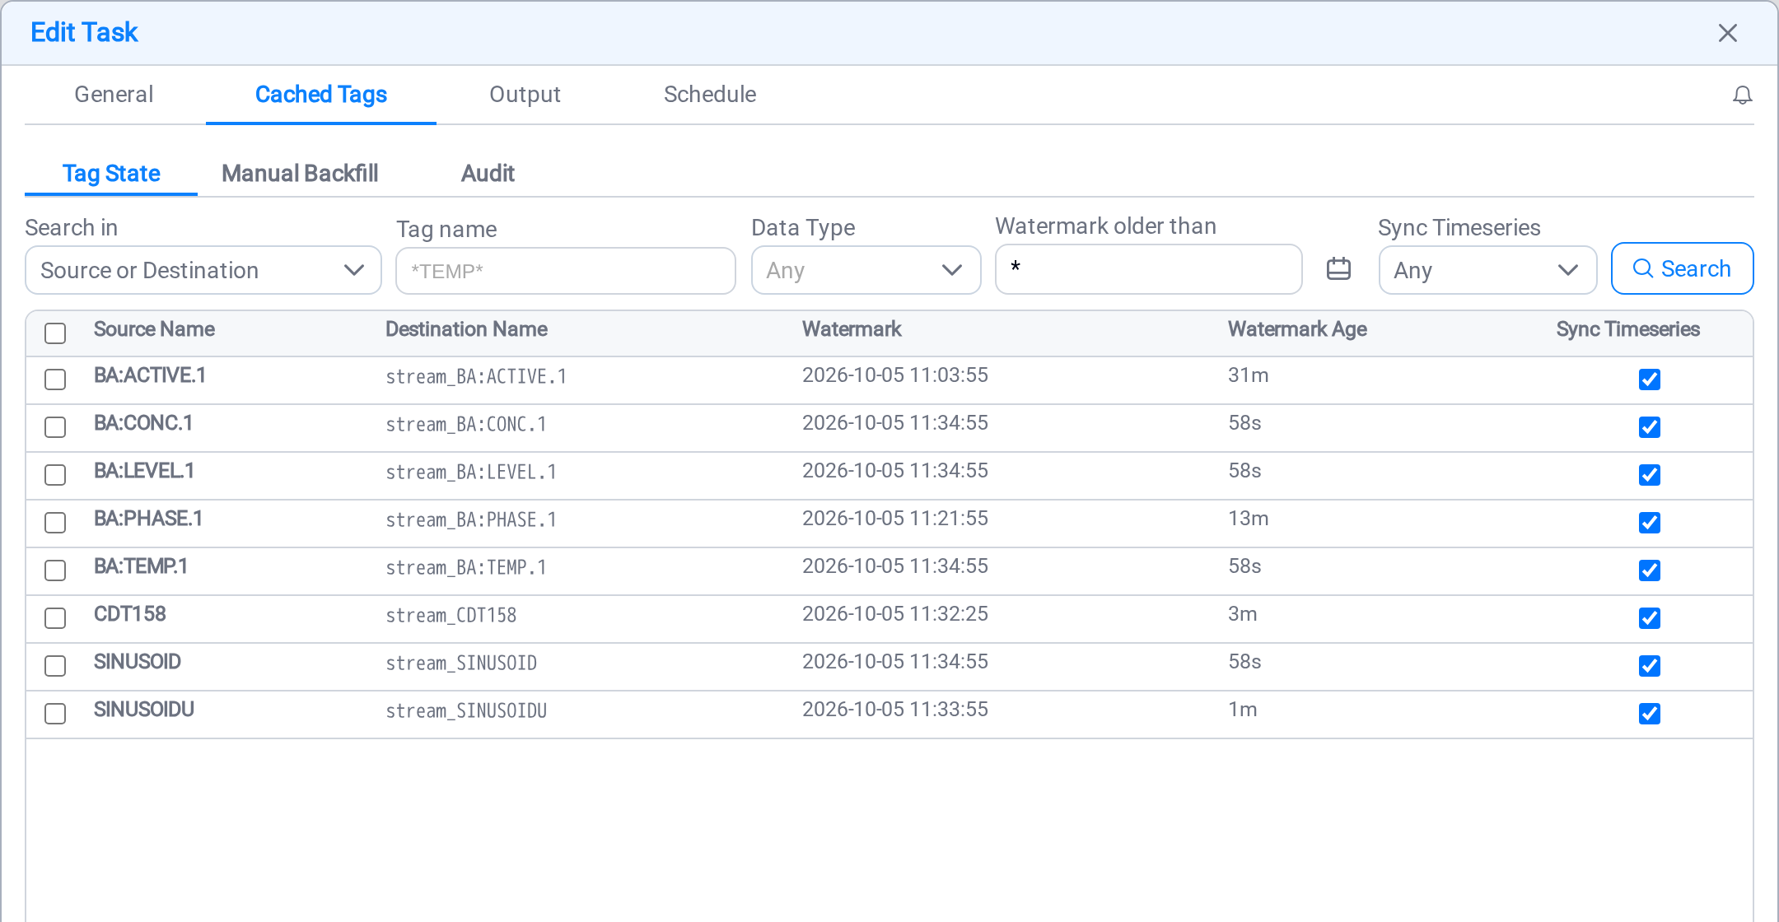Go to the Schedule tab

click(710, 95)
